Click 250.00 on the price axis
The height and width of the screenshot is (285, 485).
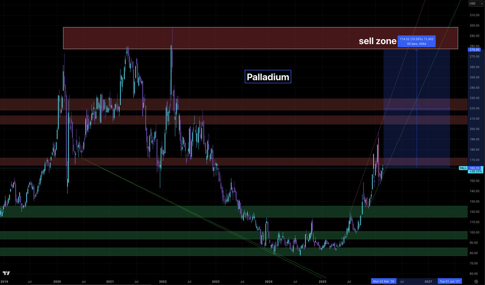pyautogui.click(x=474, y=78)
